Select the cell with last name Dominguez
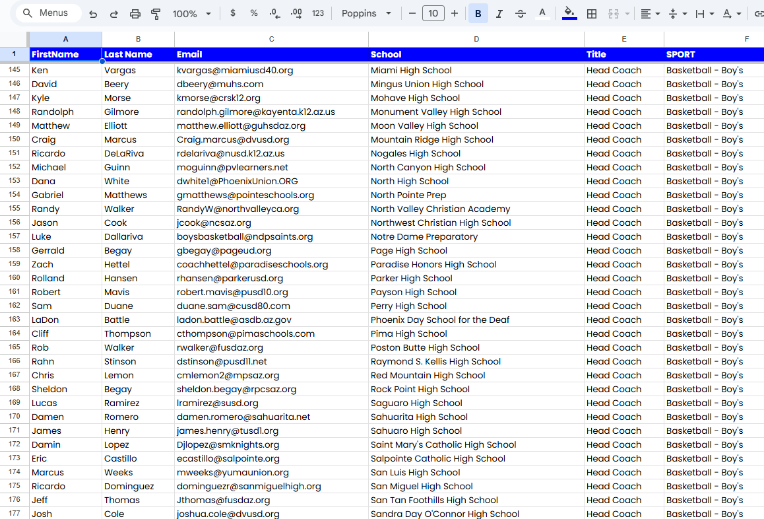The height and width of the screenshot is (519, 764). pos(138,487)
